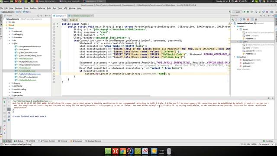Click the editor horizontal scrollbar

click(106, 96)
